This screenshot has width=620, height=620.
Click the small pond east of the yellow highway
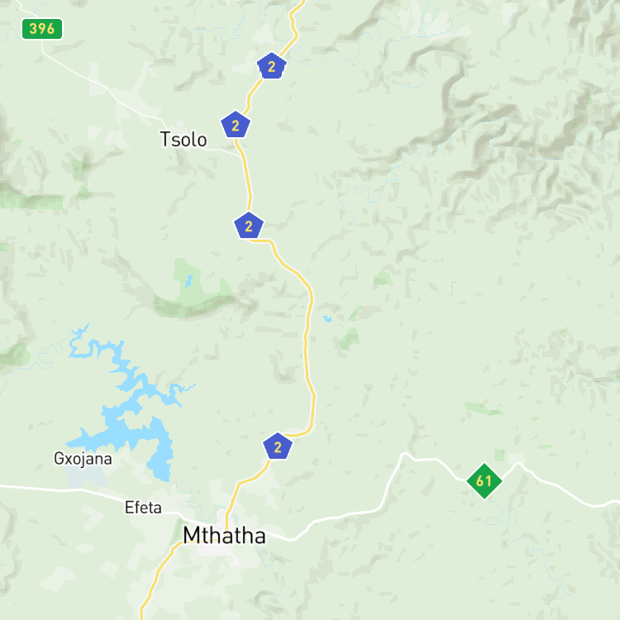click(327, 319)
